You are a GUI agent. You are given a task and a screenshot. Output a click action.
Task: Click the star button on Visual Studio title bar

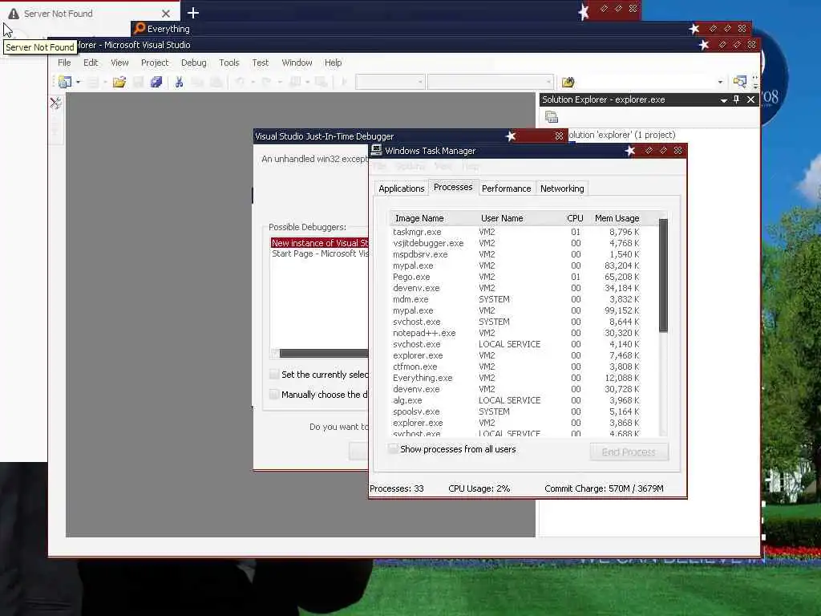(704, 45)
